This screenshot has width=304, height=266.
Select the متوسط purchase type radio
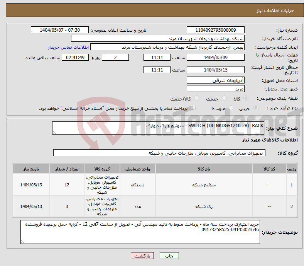pyautogui.click(x=231, y=108)
